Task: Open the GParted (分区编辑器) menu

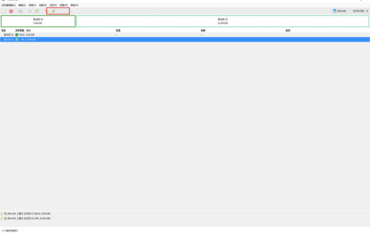Action: tap(9, 5)
